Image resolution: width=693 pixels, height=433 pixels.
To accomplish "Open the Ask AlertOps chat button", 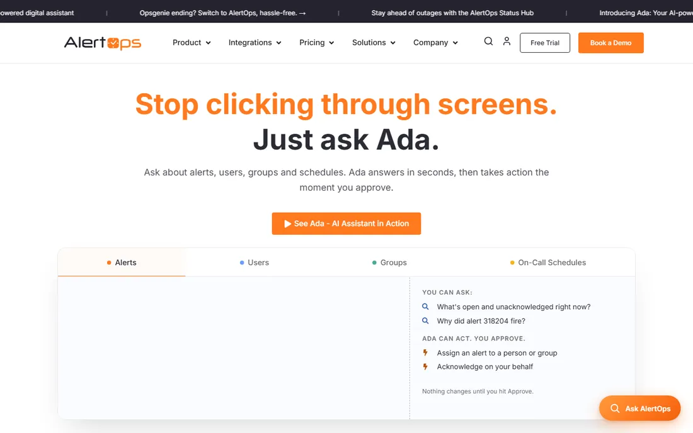I will tap(640, 408).
